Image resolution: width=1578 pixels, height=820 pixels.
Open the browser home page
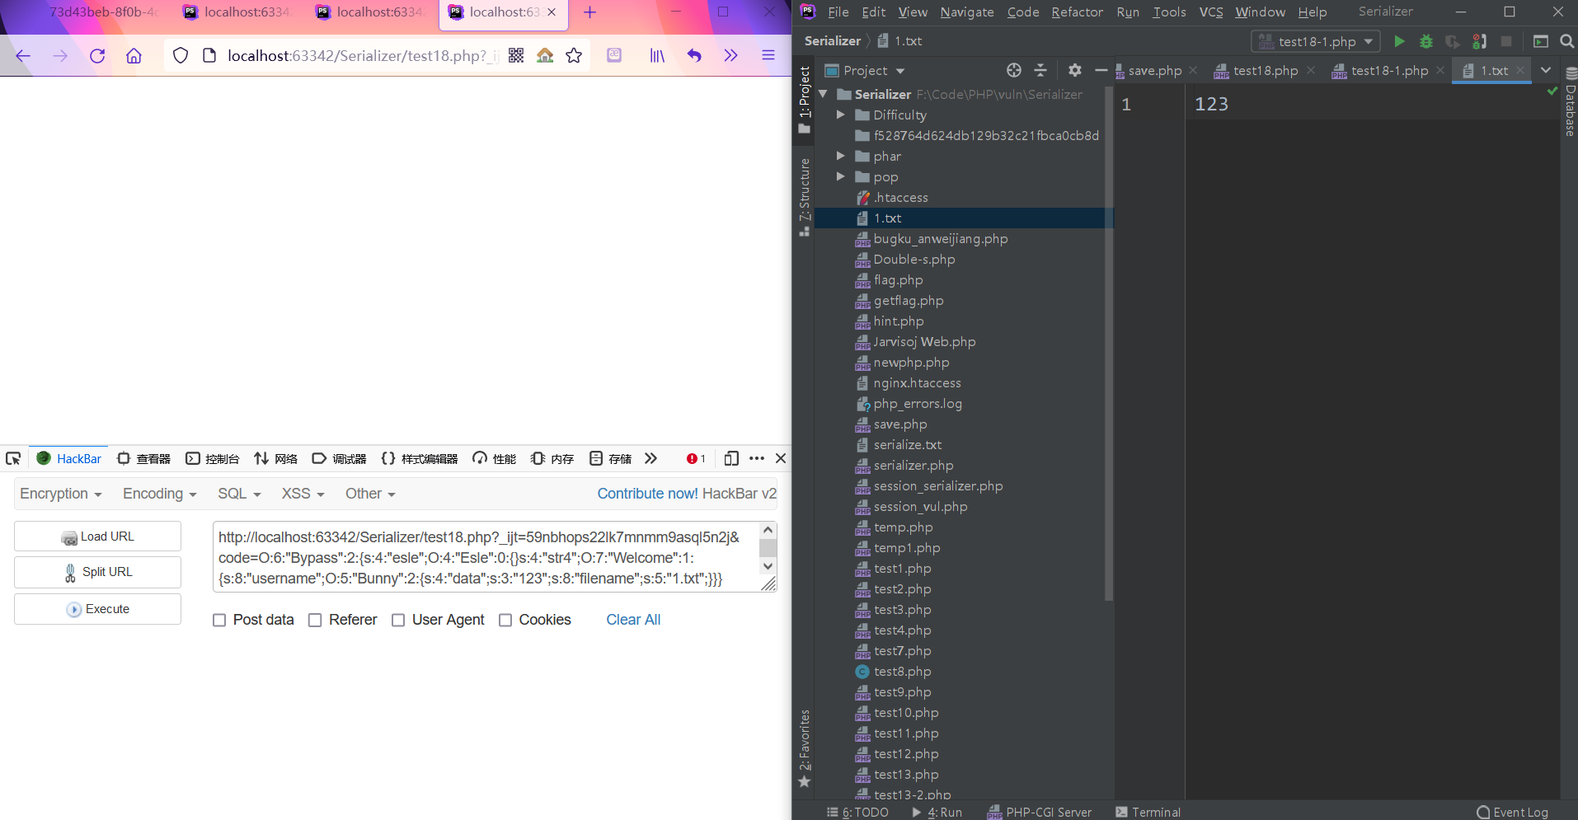coord(134,56)
